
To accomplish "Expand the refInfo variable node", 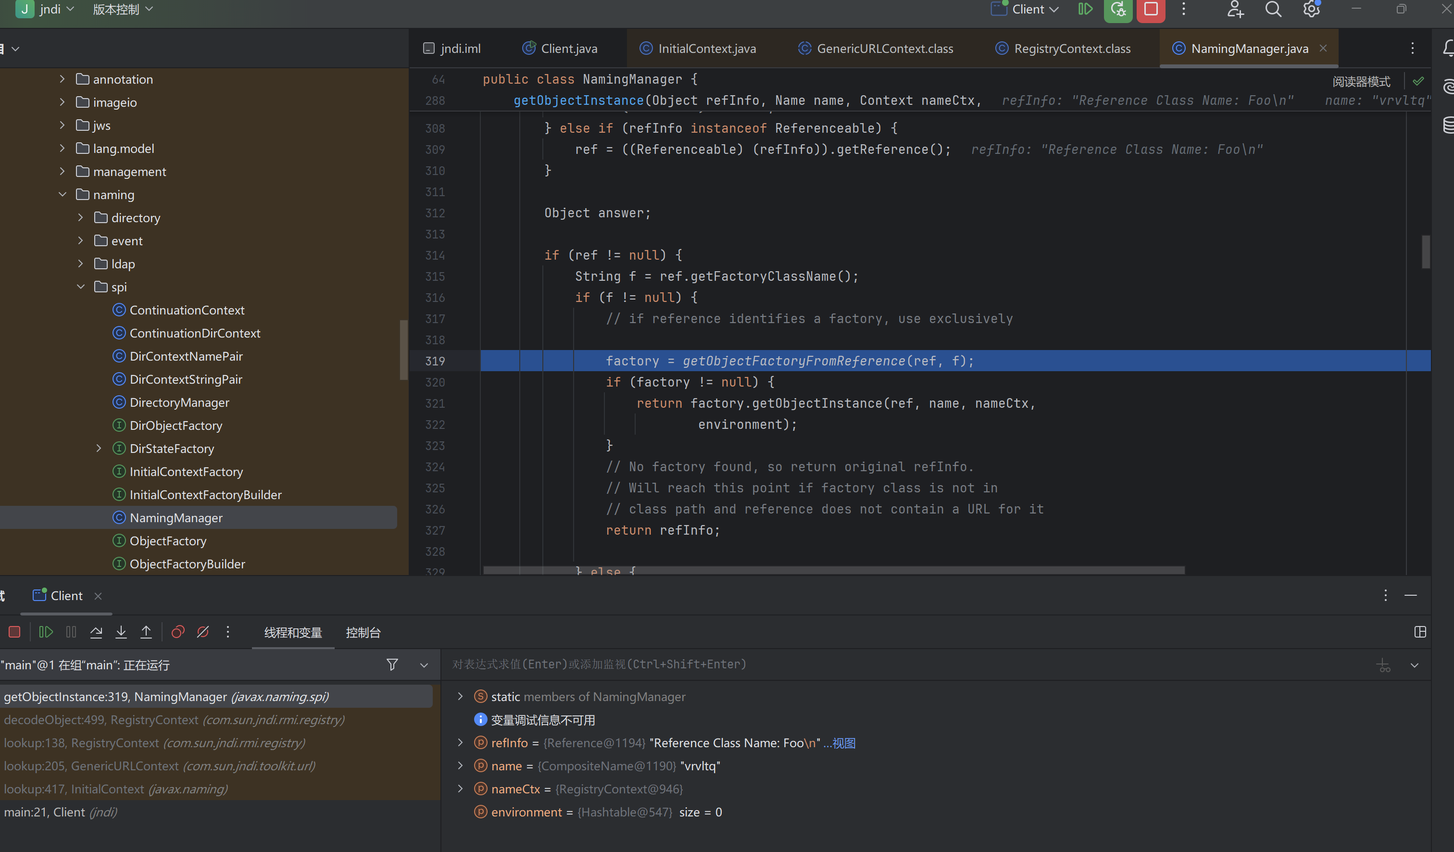I will click(460, 743).
